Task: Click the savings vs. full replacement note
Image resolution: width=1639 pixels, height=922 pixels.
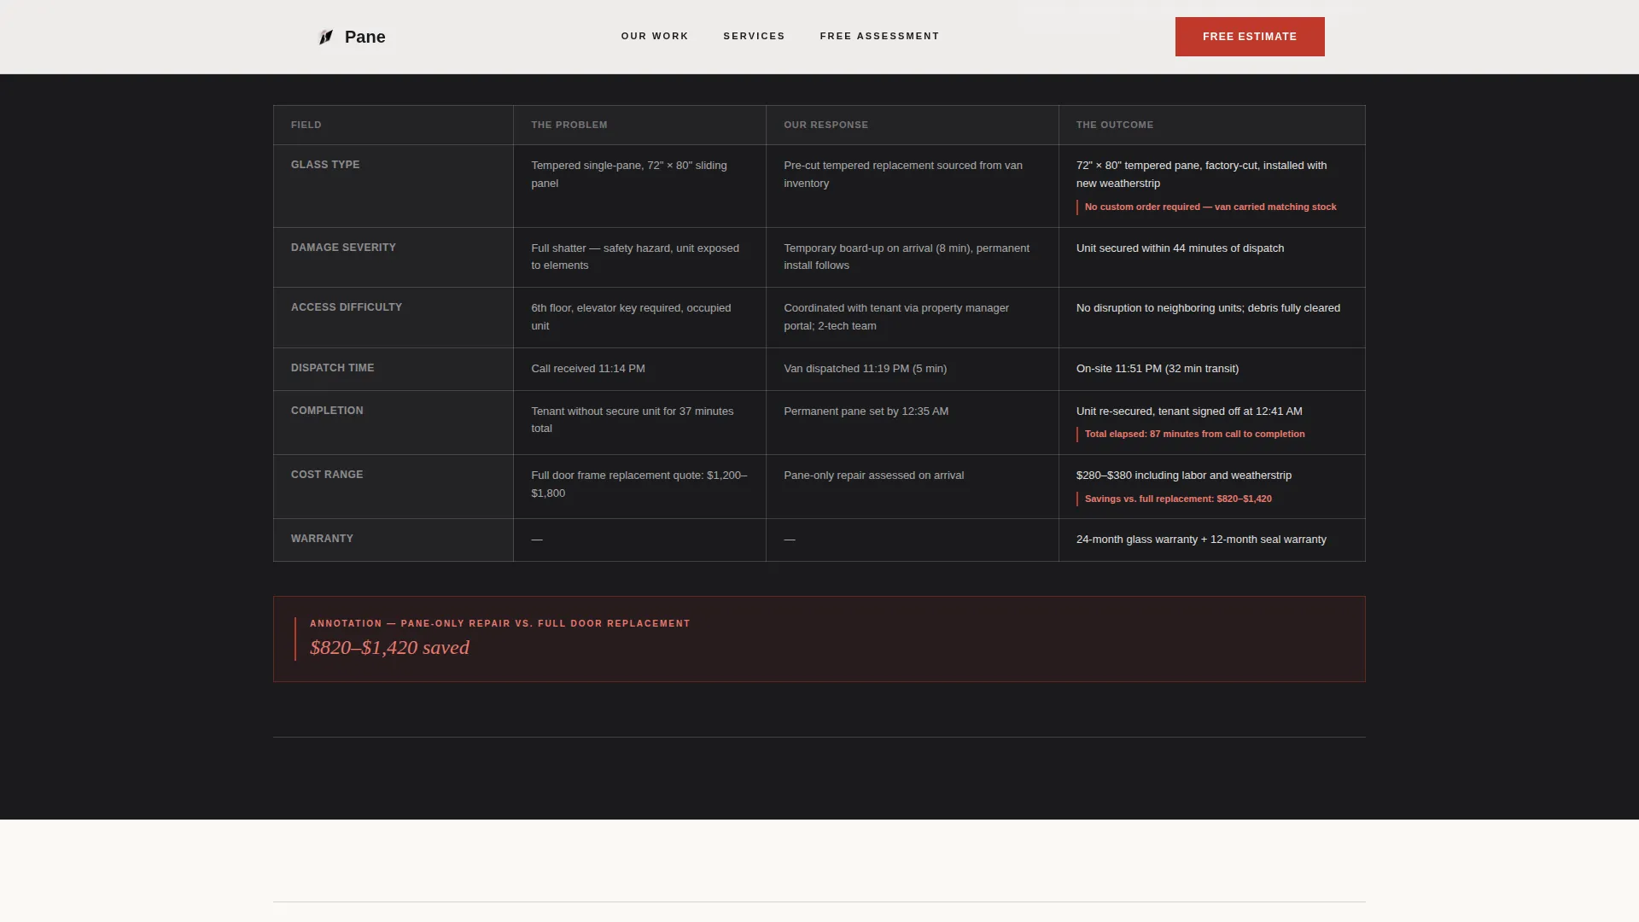Action: [1178, 499]
